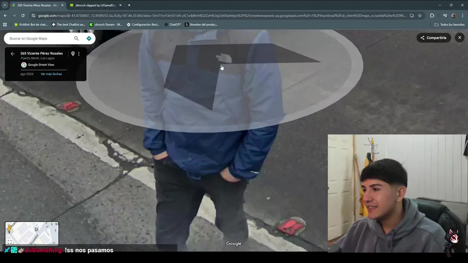Image resolution: width=468 pixels, height=263 pixels.
Task: Open the browser extensions puzzle icon
Action: 432,16
